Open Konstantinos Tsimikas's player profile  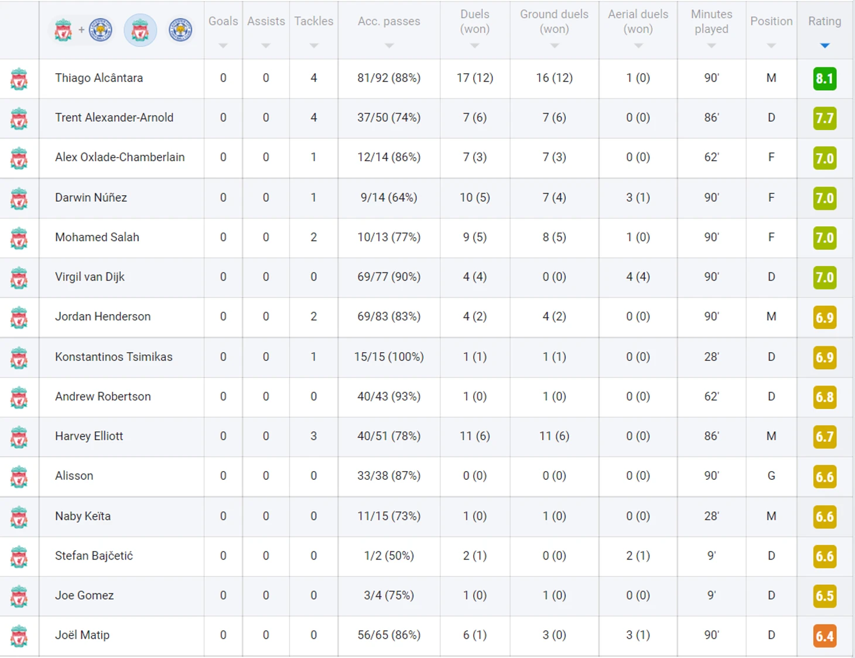tap(114, 357)
